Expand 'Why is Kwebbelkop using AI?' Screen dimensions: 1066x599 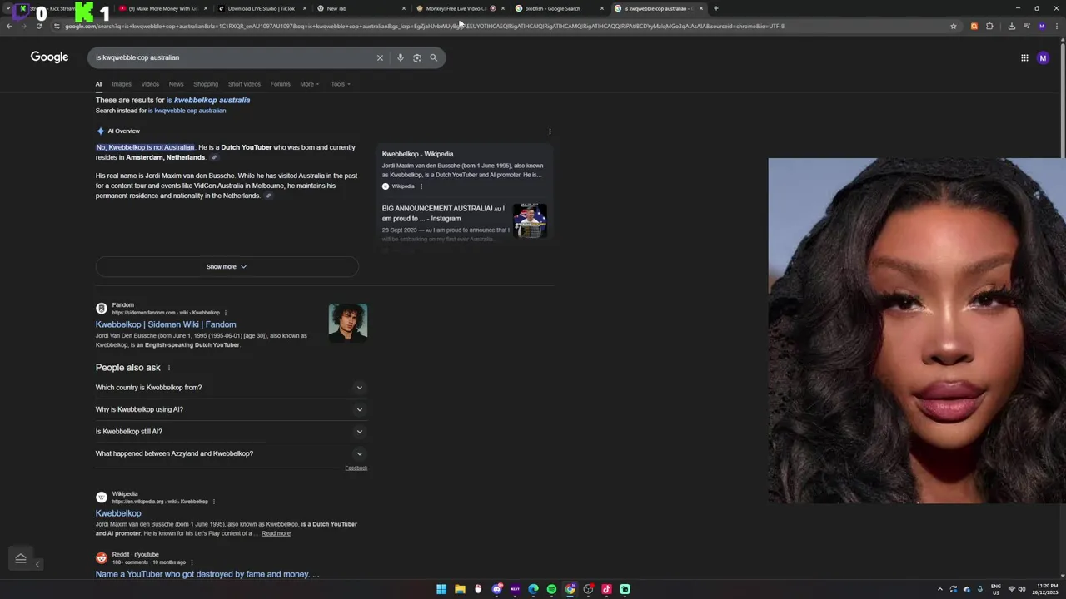(232, 409)
